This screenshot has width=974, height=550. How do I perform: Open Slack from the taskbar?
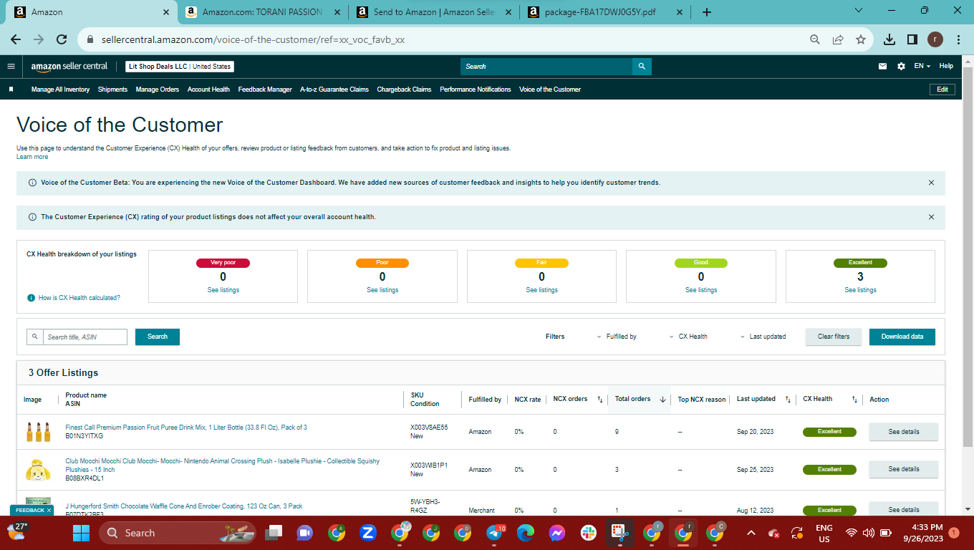tap(589, 533)
